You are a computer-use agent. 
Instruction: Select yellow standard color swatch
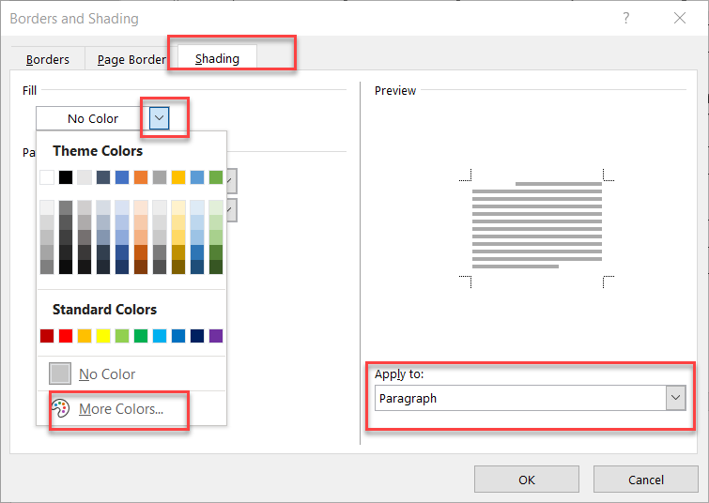pyautogui.click(x=103, y=336)
